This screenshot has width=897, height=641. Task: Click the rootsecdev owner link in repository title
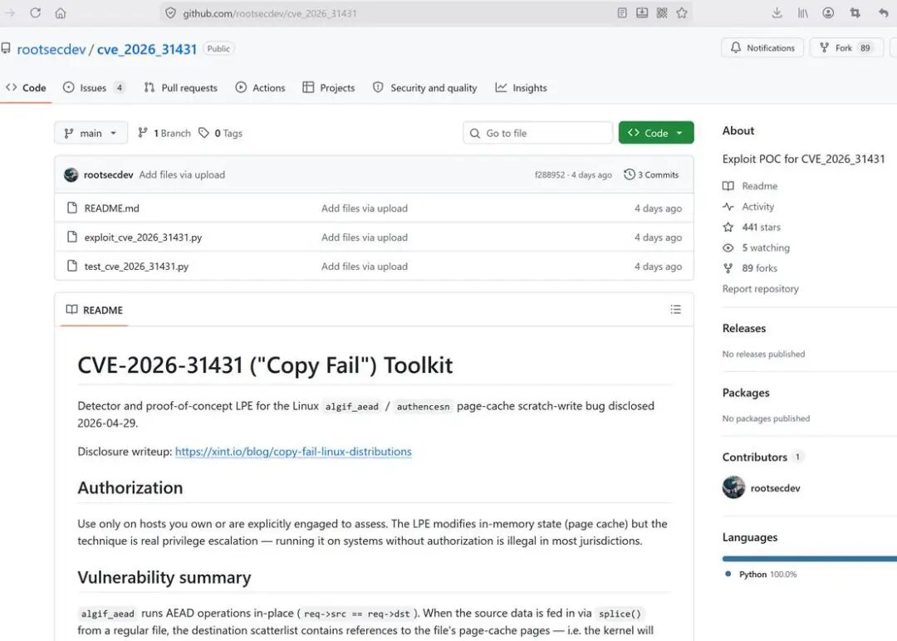[x=51, y=49]
